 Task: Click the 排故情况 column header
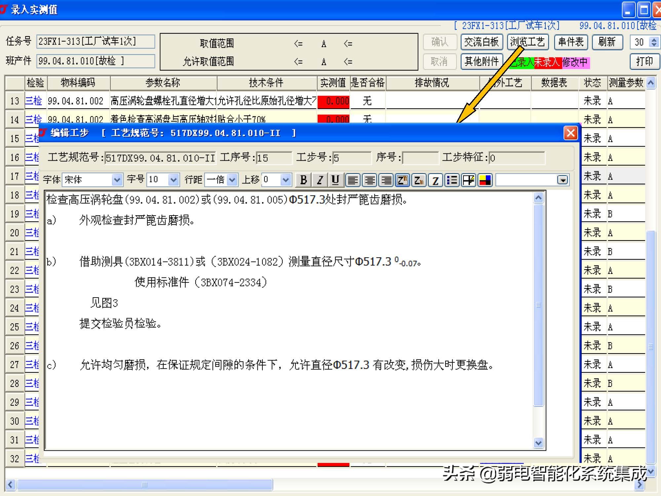432,83
